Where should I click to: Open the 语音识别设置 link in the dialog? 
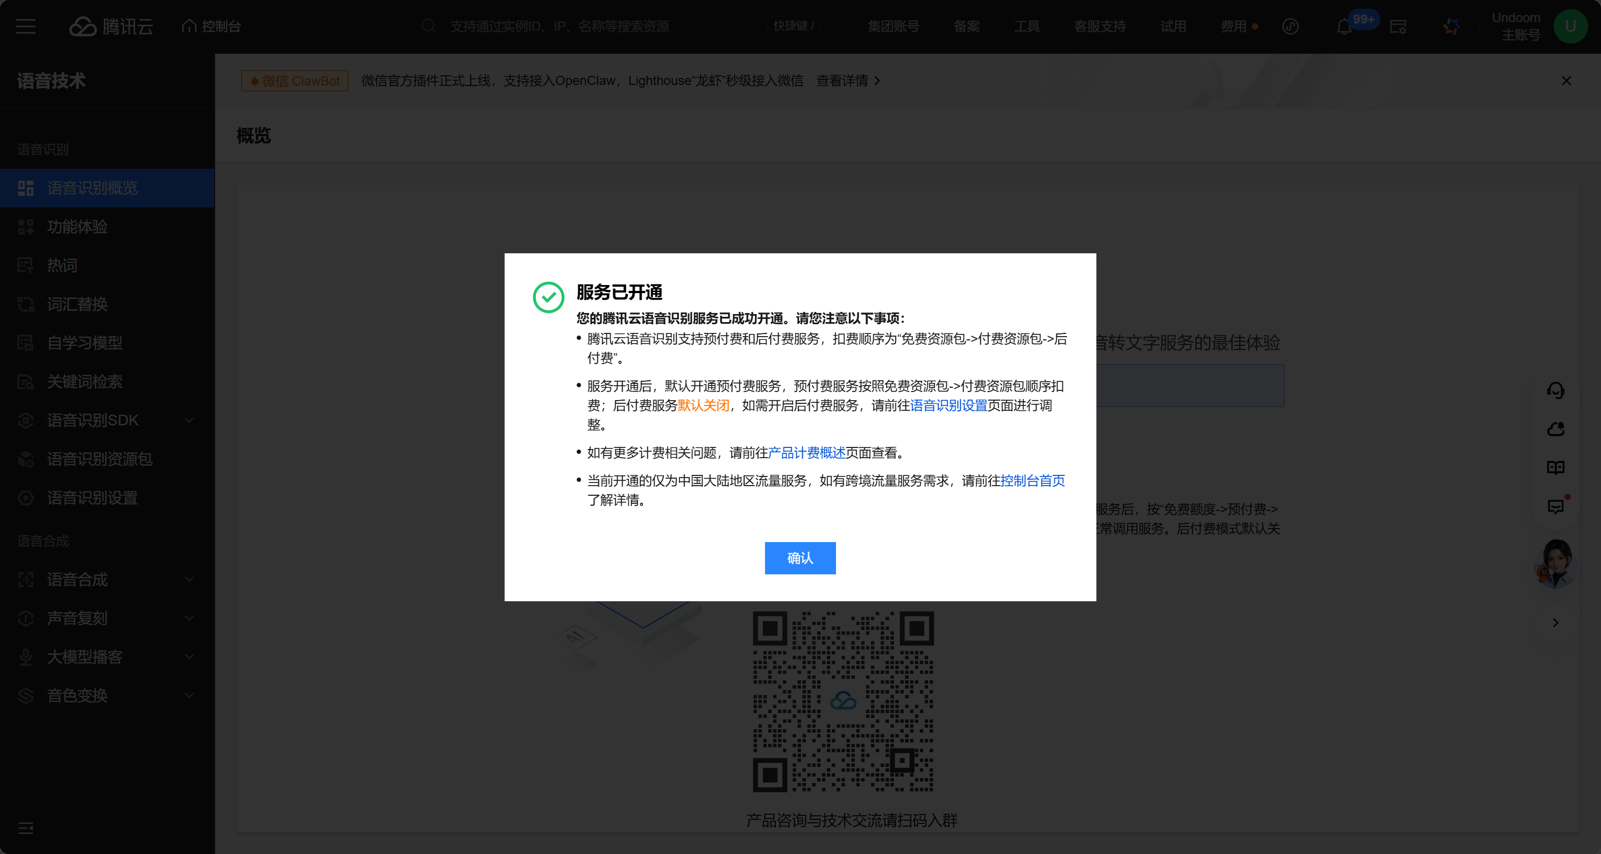pos(948,405)
